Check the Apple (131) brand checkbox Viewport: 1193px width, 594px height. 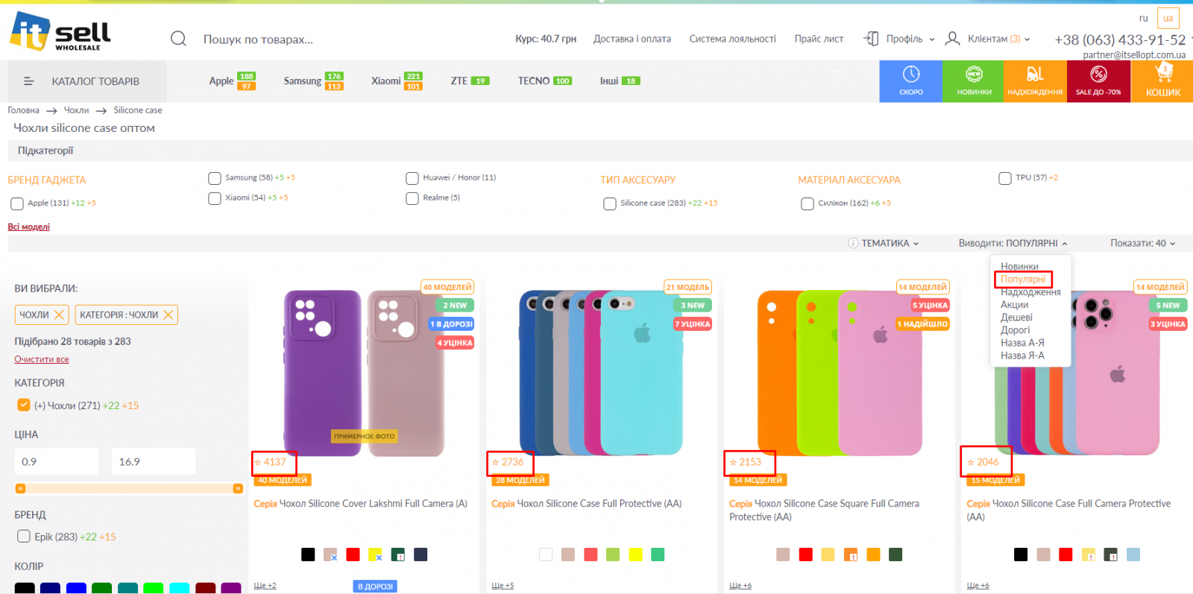pos(17,203)
